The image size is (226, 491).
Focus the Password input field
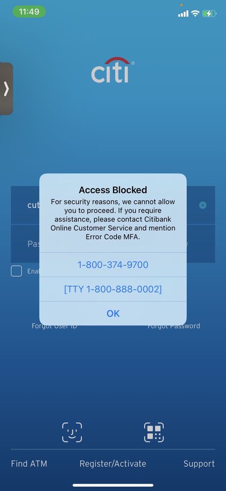tap(113, 244)
